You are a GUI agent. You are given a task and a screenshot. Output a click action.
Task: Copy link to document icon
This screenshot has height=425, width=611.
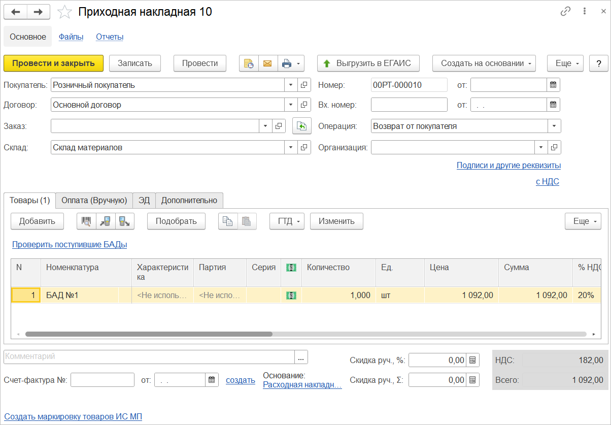566,12
